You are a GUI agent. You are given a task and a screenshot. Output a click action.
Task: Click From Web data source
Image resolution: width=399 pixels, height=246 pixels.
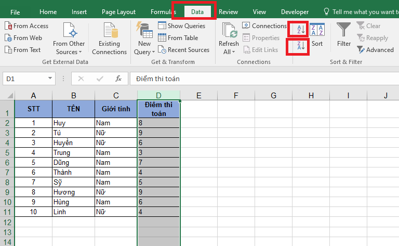point(23,38)
